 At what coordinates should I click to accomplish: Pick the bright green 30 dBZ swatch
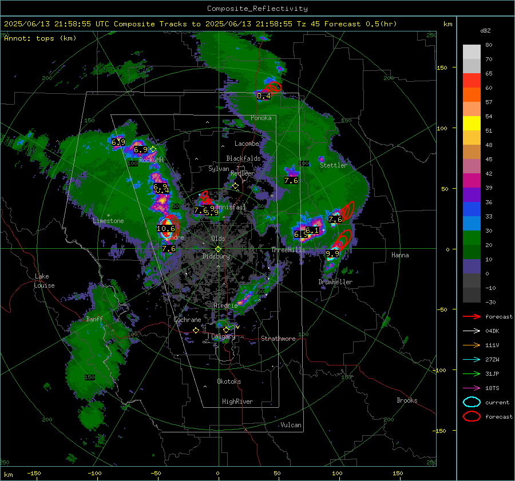[x=472, y=238]
